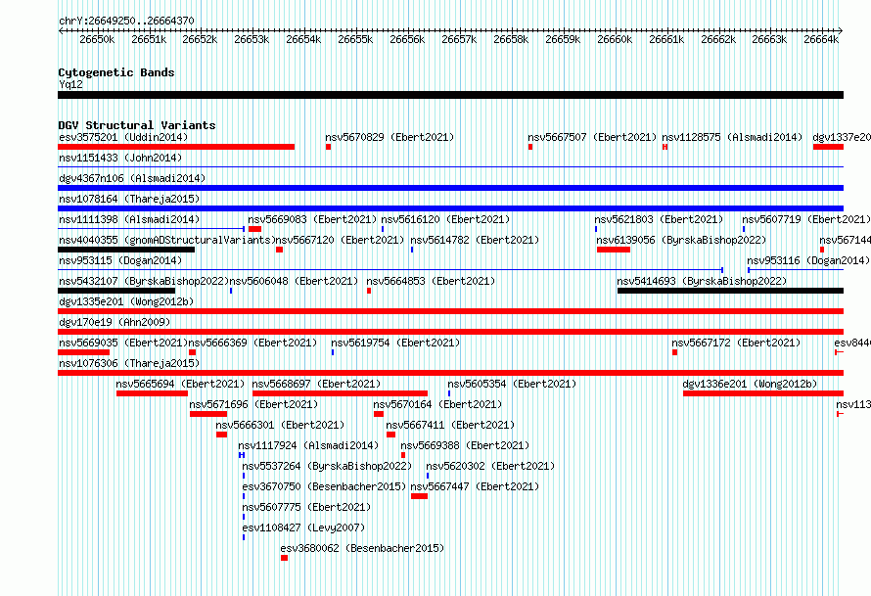The image size is (871, 596).
Task: Open nsv4040355 (gnomADStructuralVariants) label
Action: pyautogui.click(x=167, y=240)
